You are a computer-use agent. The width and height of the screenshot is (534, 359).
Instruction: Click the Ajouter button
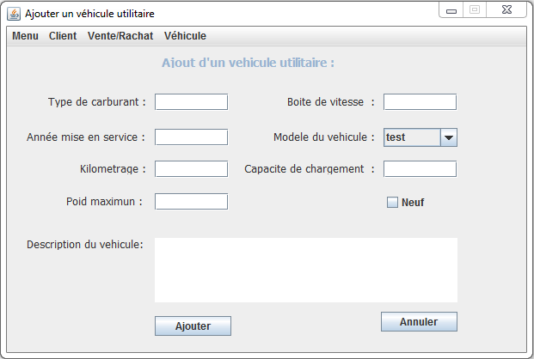(193, 326)
